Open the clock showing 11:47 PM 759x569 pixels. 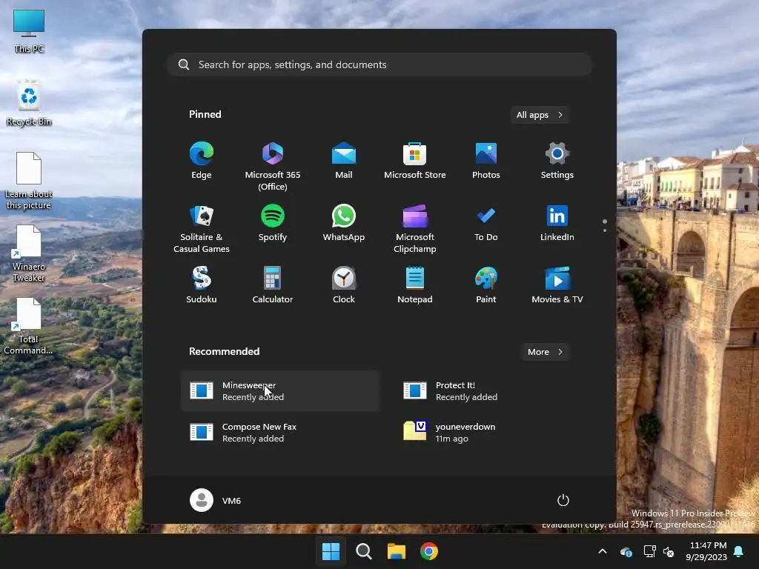[x=706, y=551]
